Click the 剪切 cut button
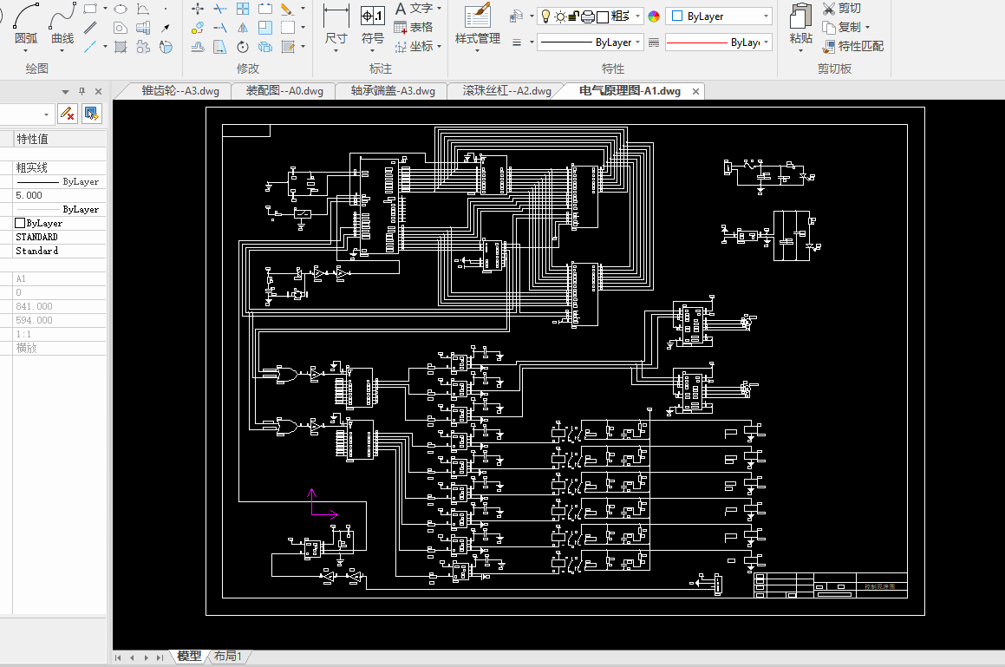The width and height of the screenshot is (1005, 667). point(842,9)
